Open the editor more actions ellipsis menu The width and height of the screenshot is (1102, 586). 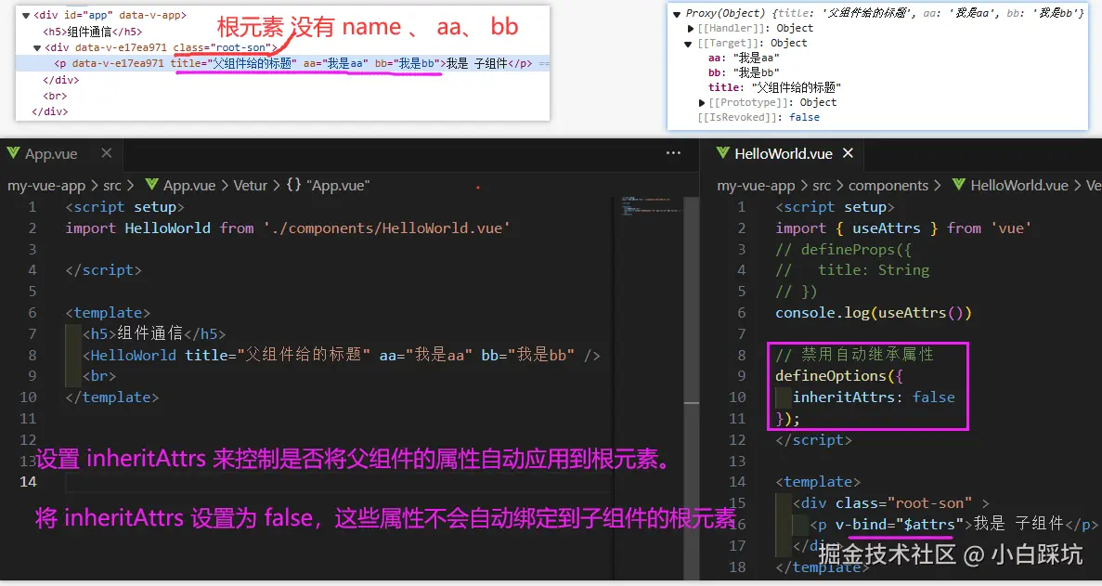click(673, 153)
